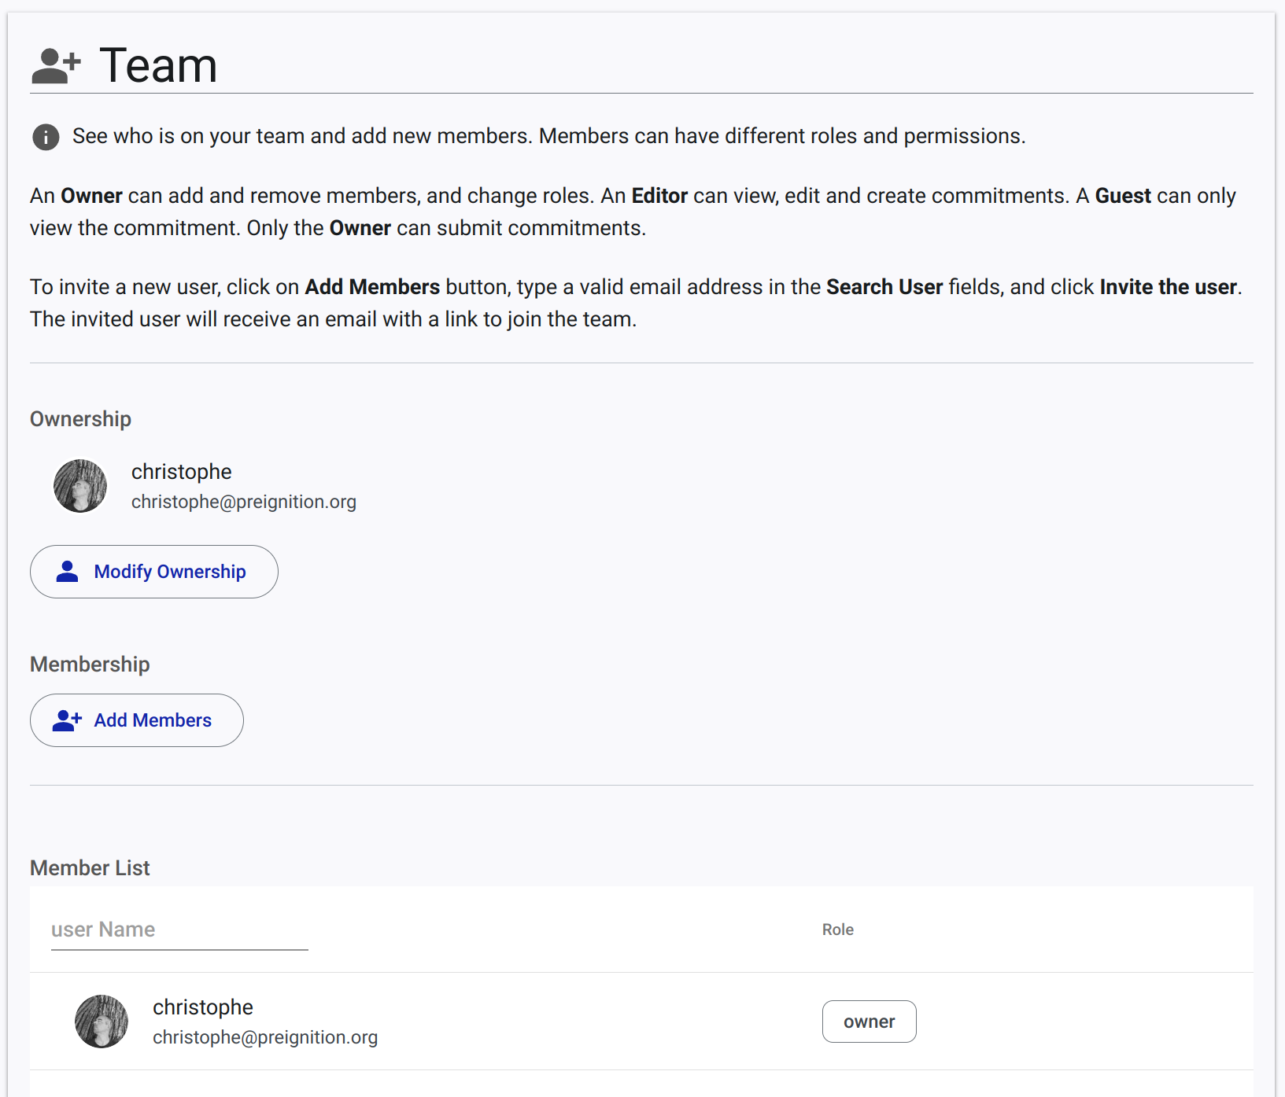Click the info circle icon
This screenshot has width=1285, height=1097.
46,137
